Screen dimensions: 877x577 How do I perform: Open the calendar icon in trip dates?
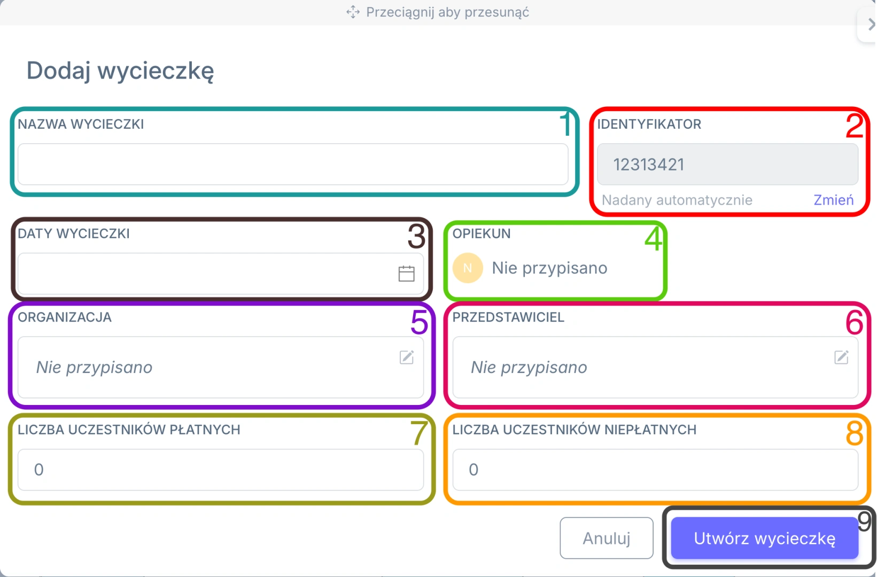(x=406, y=274)
